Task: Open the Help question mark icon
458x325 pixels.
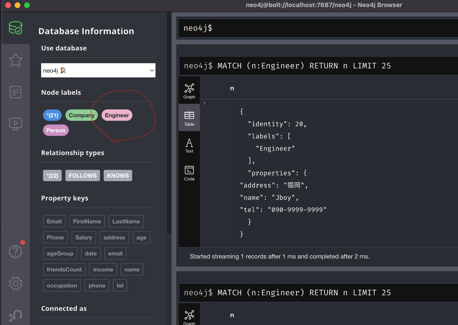Action: (15, 252)
